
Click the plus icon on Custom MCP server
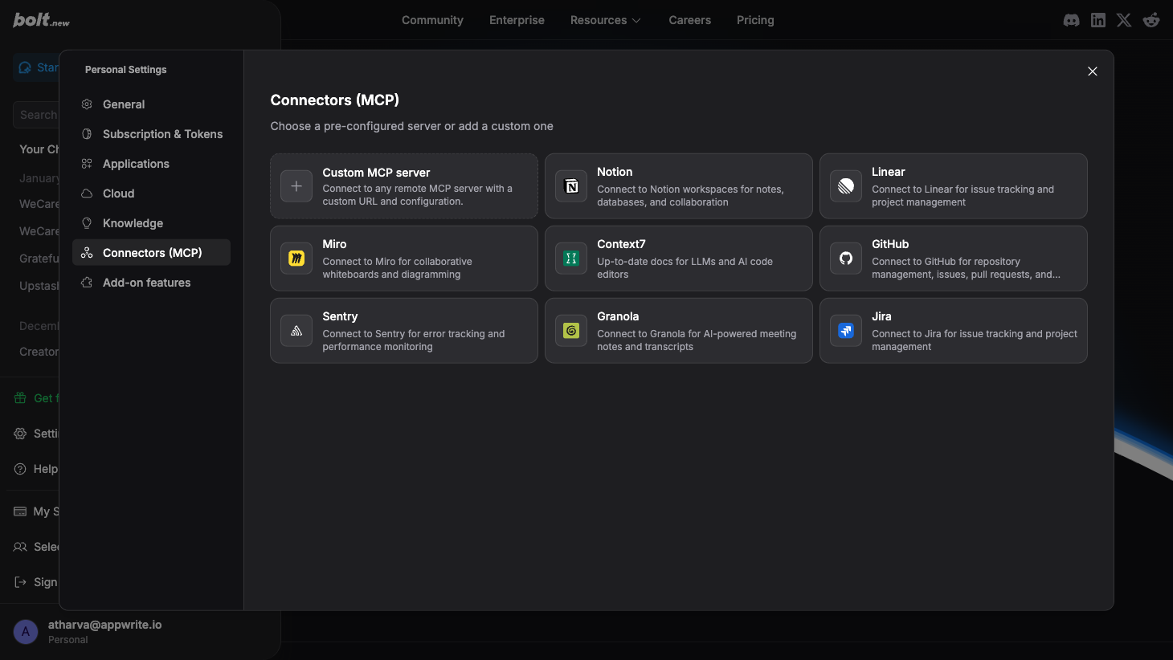(296, 185)
